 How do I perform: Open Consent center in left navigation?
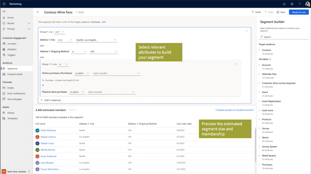(15, 74)
